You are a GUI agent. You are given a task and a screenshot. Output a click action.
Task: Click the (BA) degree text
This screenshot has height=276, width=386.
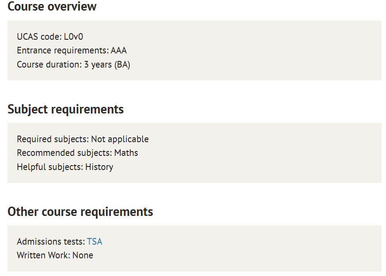pos(122,64)
